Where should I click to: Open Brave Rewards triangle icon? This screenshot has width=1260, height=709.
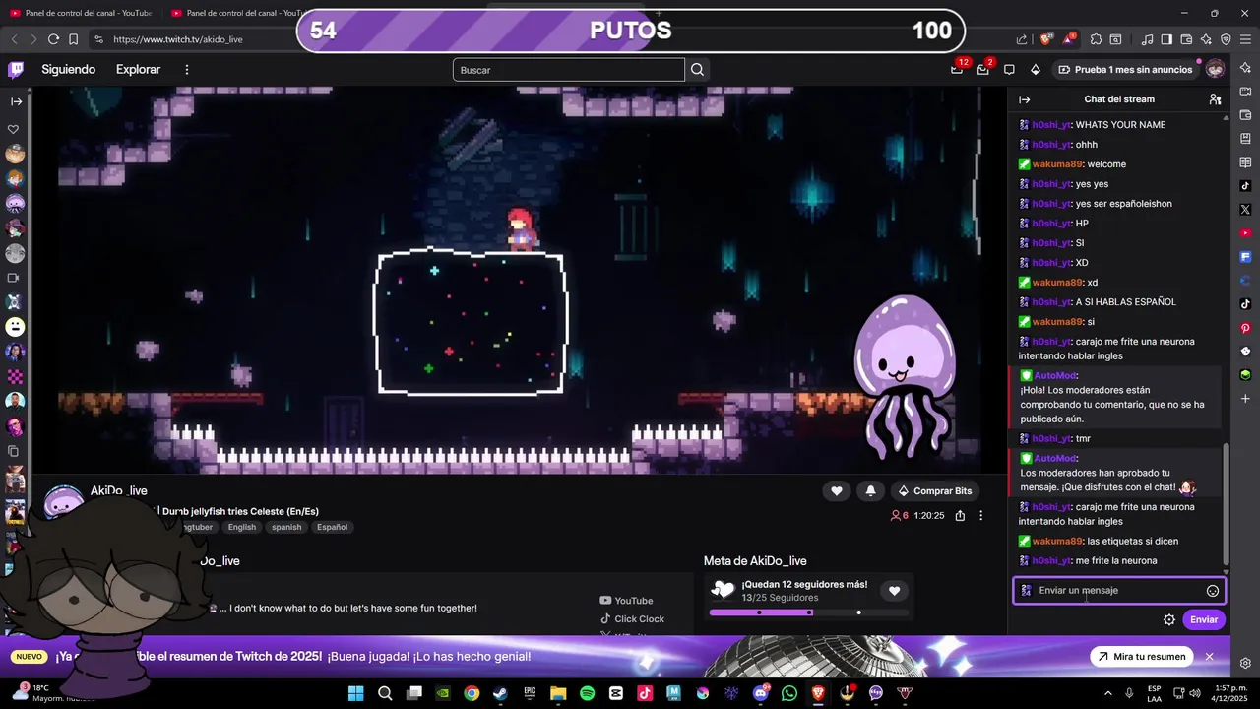[x=1069, y=39]
